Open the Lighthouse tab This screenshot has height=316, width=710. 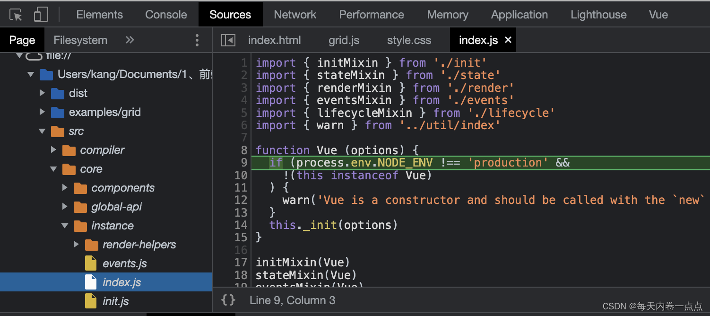598,15
